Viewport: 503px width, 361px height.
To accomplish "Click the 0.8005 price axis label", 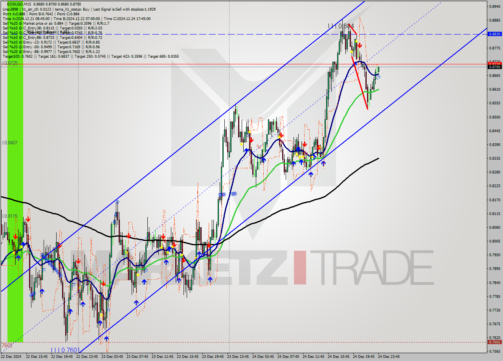I will click(x=494, y=241).
